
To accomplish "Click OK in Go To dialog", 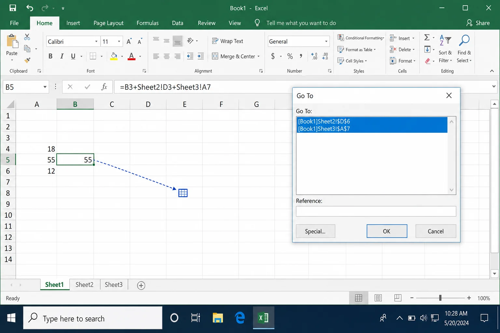I will point(387,231).
